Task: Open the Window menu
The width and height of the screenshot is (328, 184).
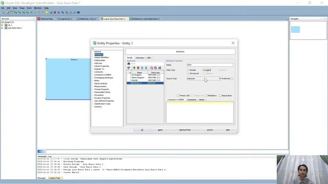Action: (x=38, y=8)
